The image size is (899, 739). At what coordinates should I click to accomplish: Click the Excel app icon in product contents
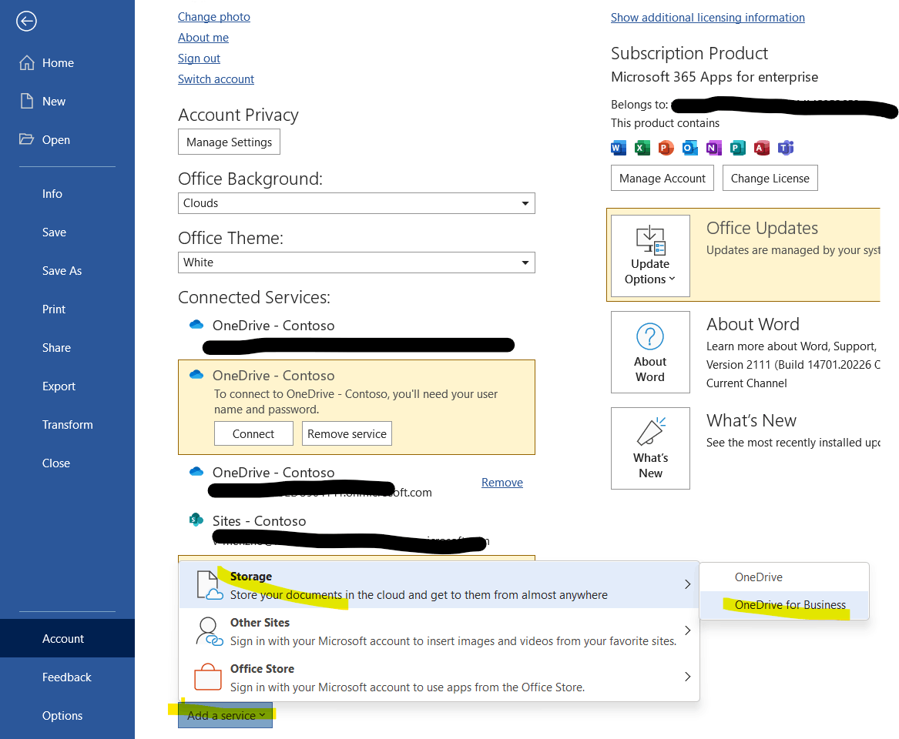click(x=642, y=148)
